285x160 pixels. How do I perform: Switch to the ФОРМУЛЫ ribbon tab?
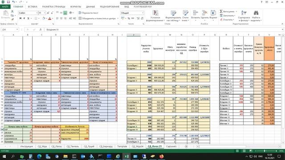(x=76, y=7)
